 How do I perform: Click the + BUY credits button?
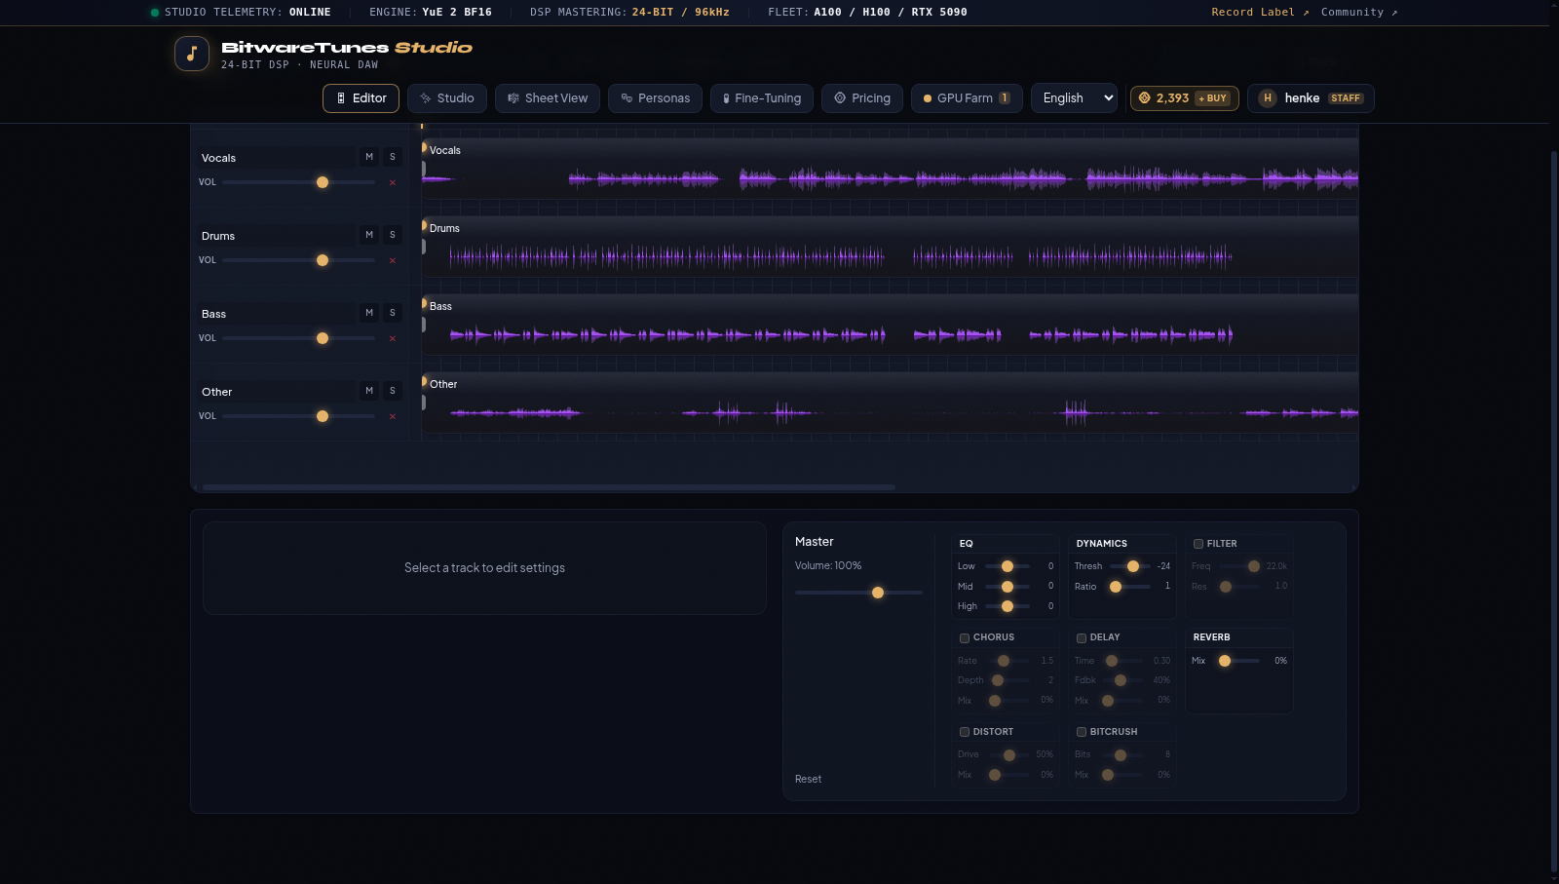click(x=1213, y=98)
